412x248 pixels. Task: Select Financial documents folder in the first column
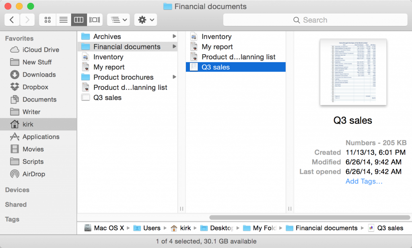click(x=128, y=47)
